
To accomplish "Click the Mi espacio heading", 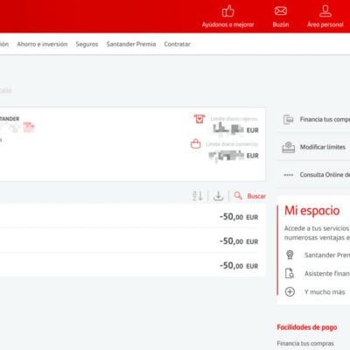I will (312, 211).
